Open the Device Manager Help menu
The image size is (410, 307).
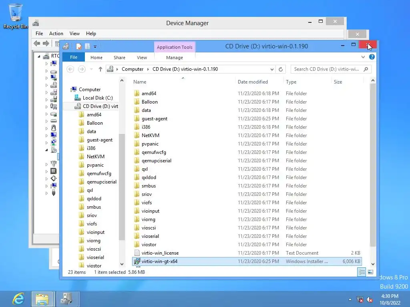91,34
